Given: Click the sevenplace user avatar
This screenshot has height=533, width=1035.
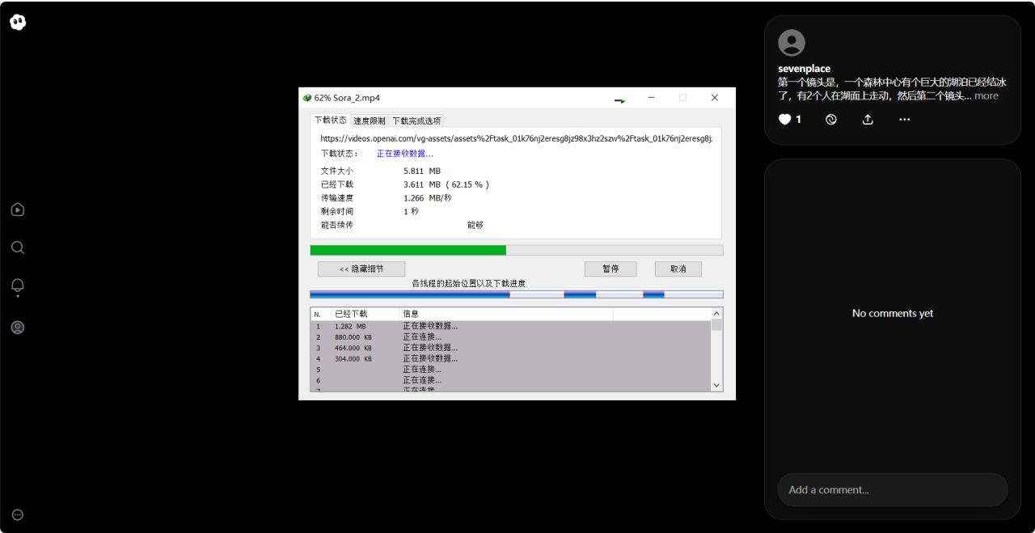Looking at the screenshot, I should point(792,43).
